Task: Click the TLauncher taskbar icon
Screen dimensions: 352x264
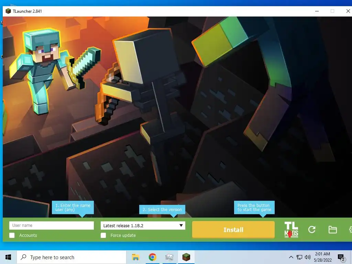Action: click(x=186, y=257)
